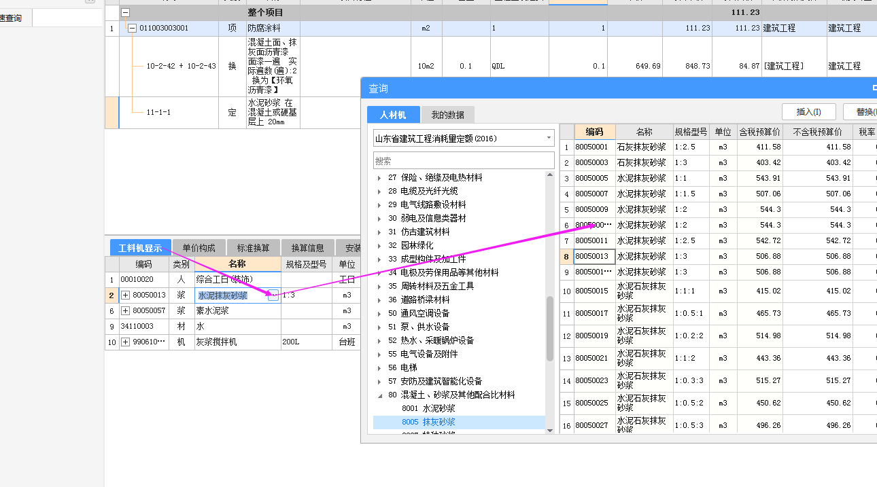Viewport: 877px width, 487px height.
Task: Expand the 990610 灰浆搅拌机 row
Action: pos(126,342)
